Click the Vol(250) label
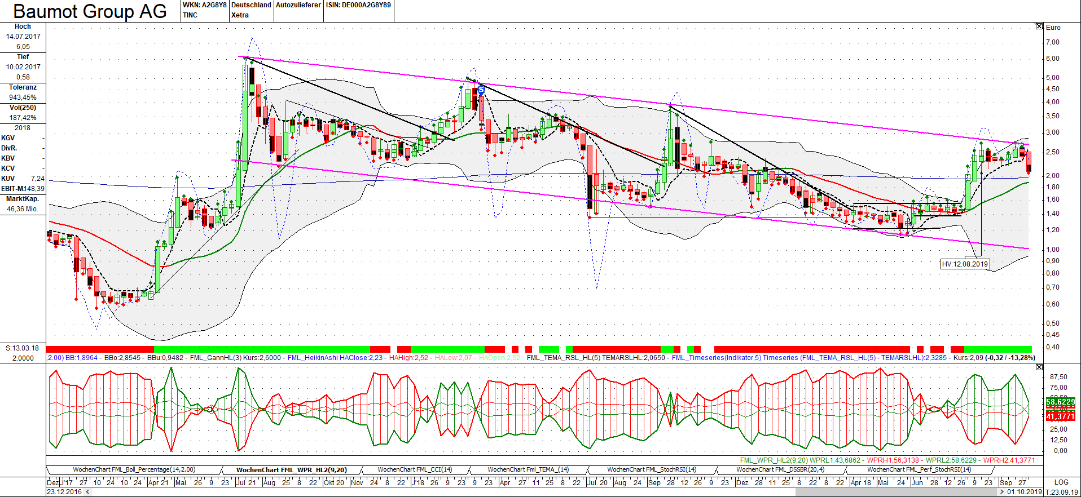Image resolution: width=1081 pixels, height=497 pixels. click(23, 108)
